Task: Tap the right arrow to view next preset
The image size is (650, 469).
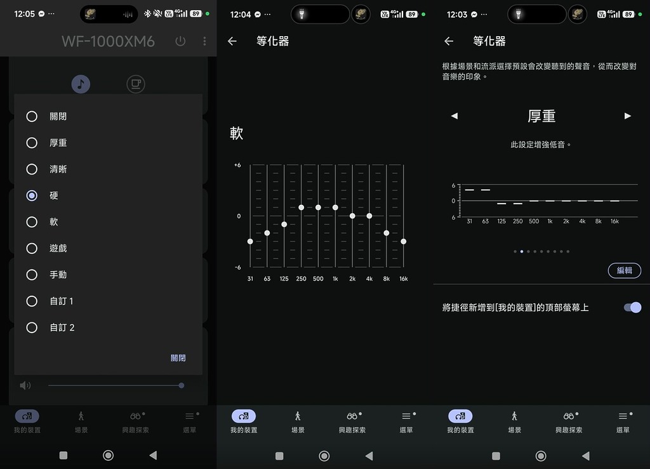Action: point(628,116)
